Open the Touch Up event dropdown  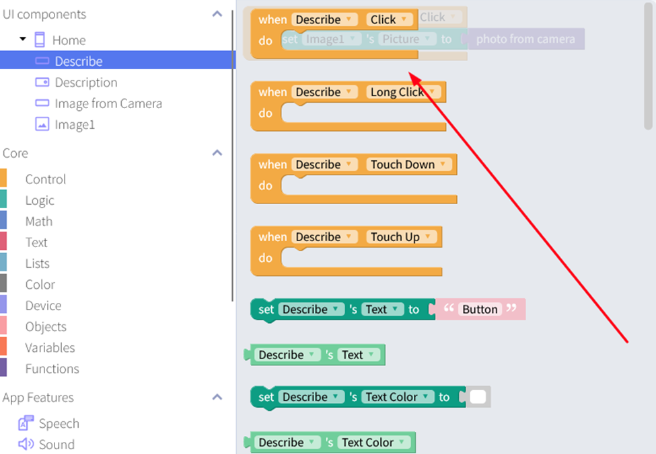tap(401, 236)
